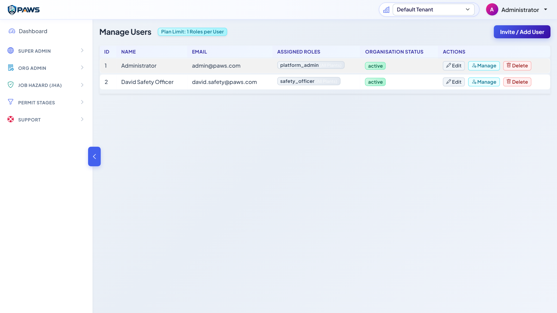Expand the JOB HAZARD (JHA) chevron
The width and height of the screenshot is (557, 313).
click(82, 85)
